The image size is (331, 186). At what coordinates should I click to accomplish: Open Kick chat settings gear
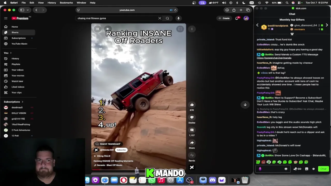pyautogui.click(x=313, y=169)
